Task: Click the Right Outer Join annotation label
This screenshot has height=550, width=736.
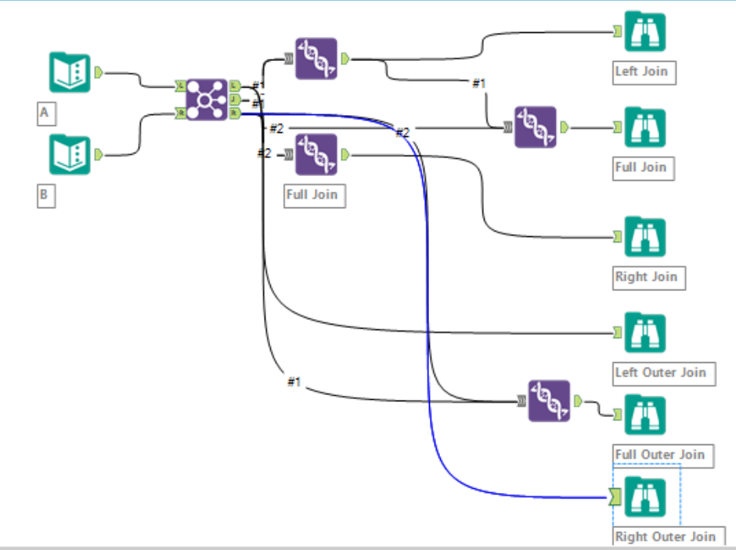Action: tap(665, 537)
